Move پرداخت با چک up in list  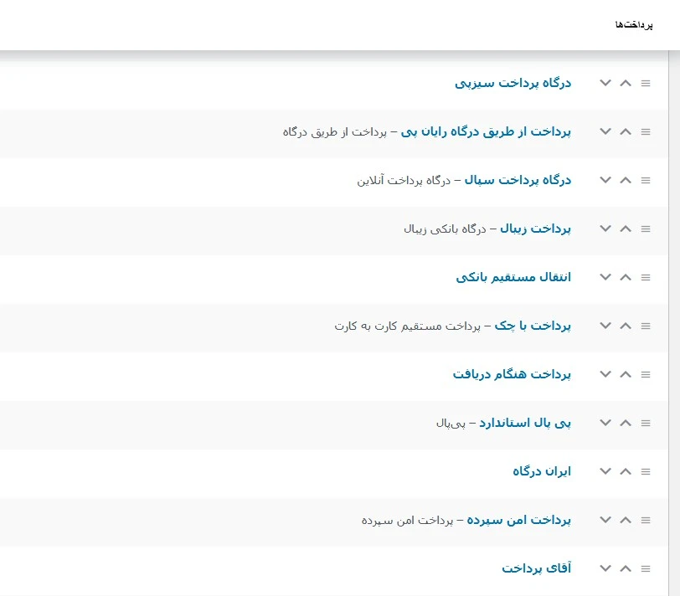625,326
